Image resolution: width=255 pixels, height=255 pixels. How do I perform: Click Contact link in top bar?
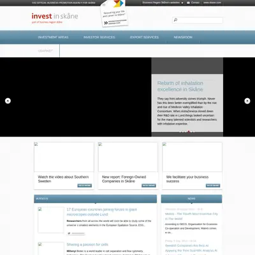pos(195,3)
